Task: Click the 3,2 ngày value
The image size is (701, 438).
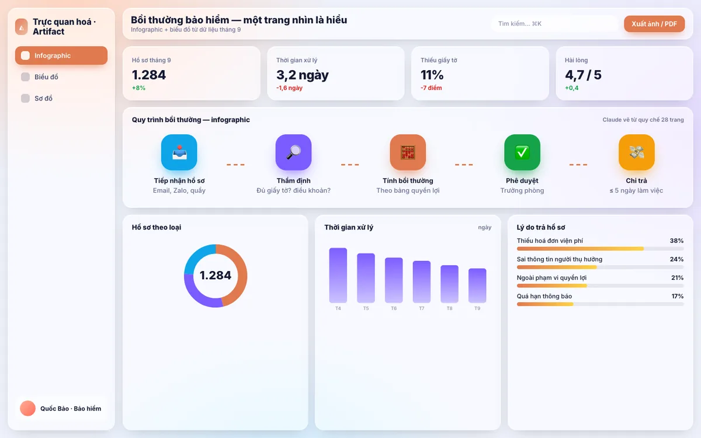Action: (303, 75)
